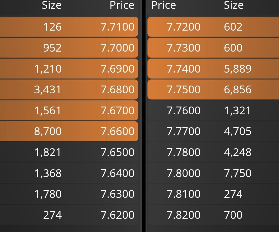Click the ask price 7.7600 row

(213, 110)
